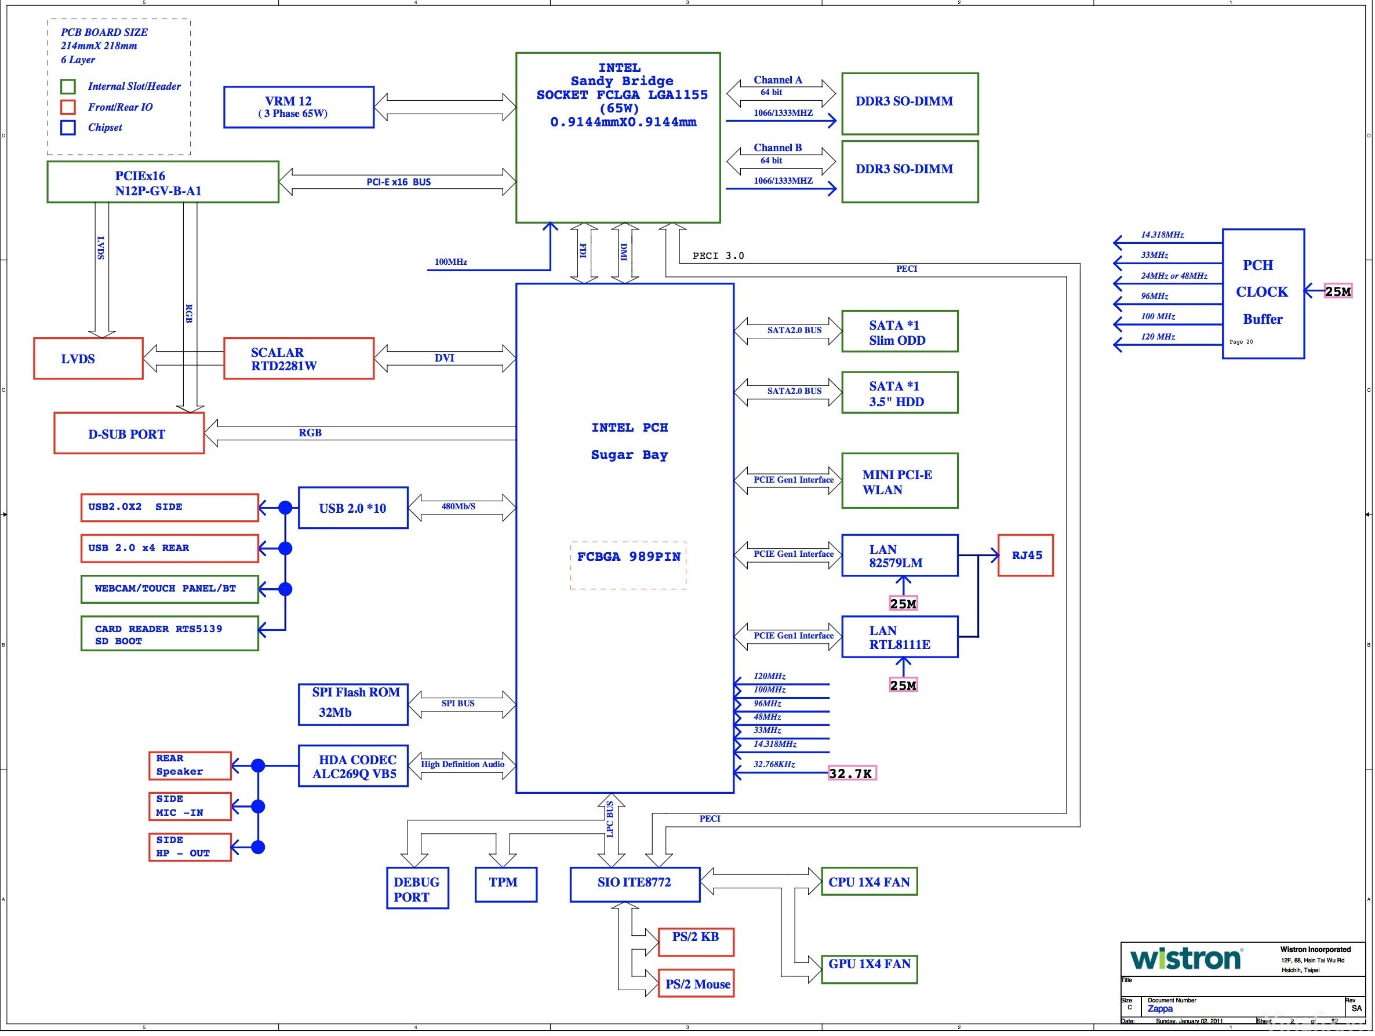The height and width of the screenshot is (1036, 1375).
Task: Click the Channel B DDR3 SO-DIMM block
Action: coord(910,172)
